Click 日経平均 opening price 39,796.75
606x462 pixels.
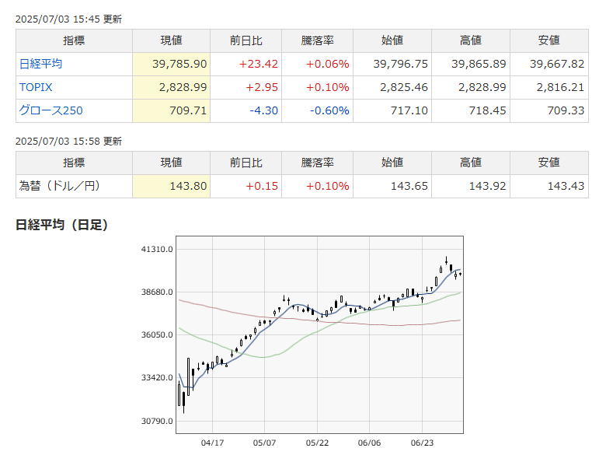pos(400,64)
